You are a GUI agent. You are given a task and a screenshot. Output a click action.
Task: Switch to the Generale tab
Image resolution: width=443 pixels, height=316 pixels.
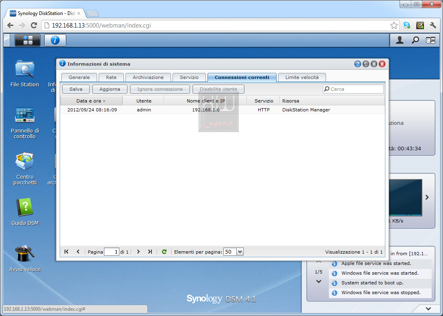[79, 77]
